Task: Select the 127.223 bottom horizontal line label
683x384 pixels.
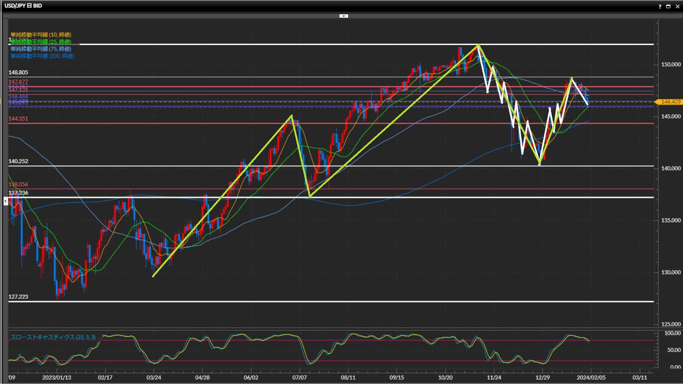Action: pos(18,297)
